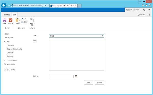Click the Copy icon in Clipboard group
This screenshot has width=153, height=95.
pyautogui.click(x=22, y=22)
